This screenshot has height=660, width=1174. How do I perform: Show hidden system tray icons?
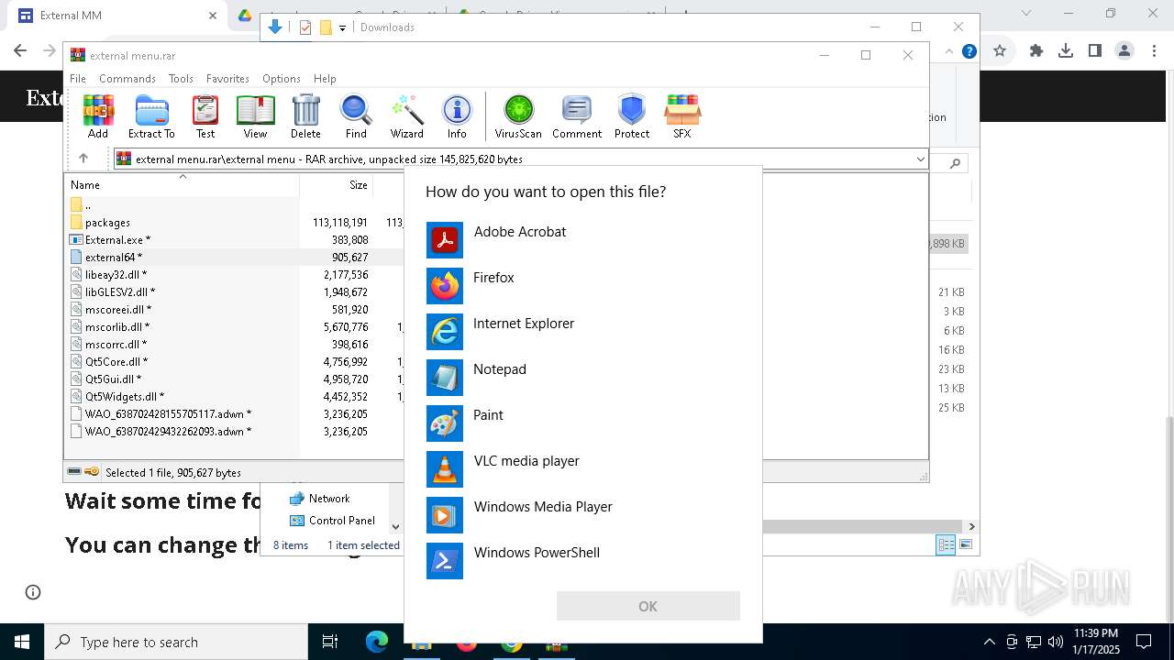(989, 642)
